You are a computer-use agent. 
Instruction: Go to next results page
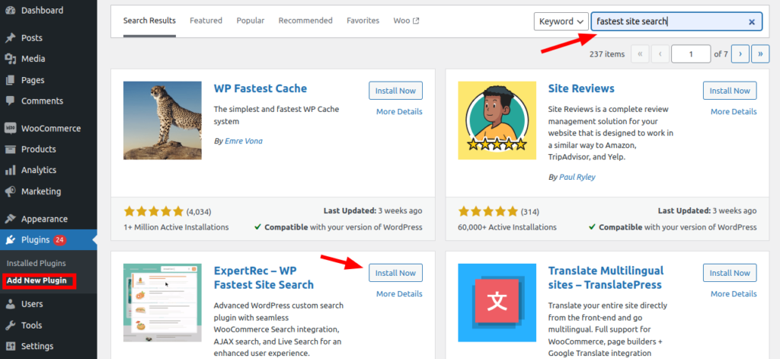coord(740,54)
